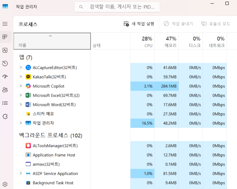The width and height of the screenshot is (237, 189).
Task: Click the Background Task Host icon
Action: [28, 183]
